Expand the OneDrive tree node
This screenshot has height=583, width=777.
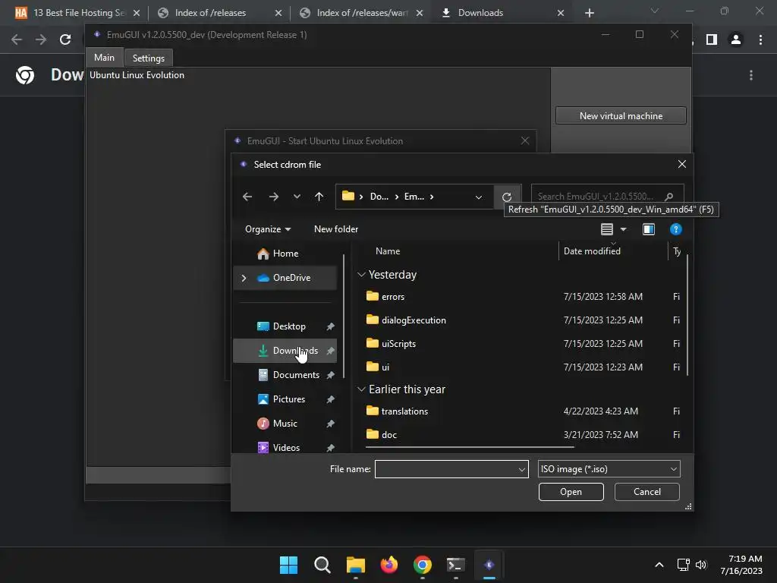[244, 278]
